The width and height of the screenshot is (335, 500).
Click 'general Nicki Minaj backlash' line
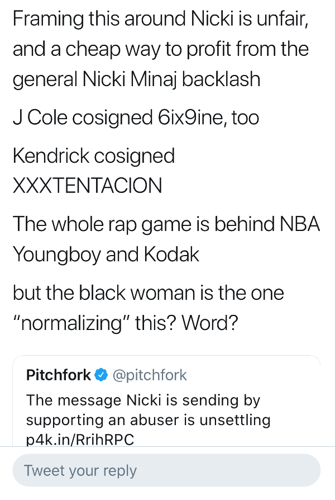click(x=136, y=79)
